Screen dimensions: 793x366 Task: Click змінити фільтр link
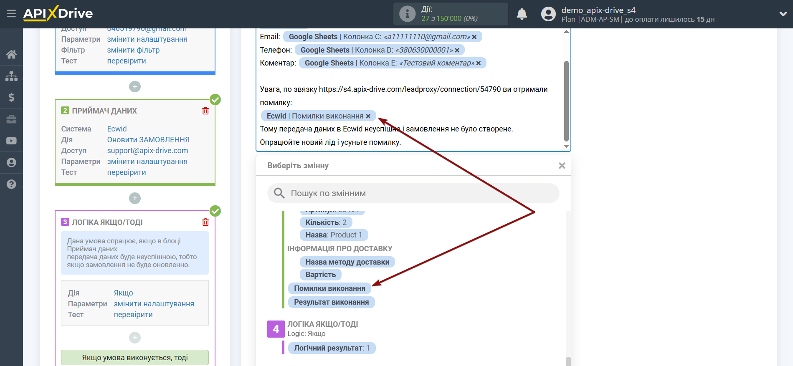tap(133, 50)
